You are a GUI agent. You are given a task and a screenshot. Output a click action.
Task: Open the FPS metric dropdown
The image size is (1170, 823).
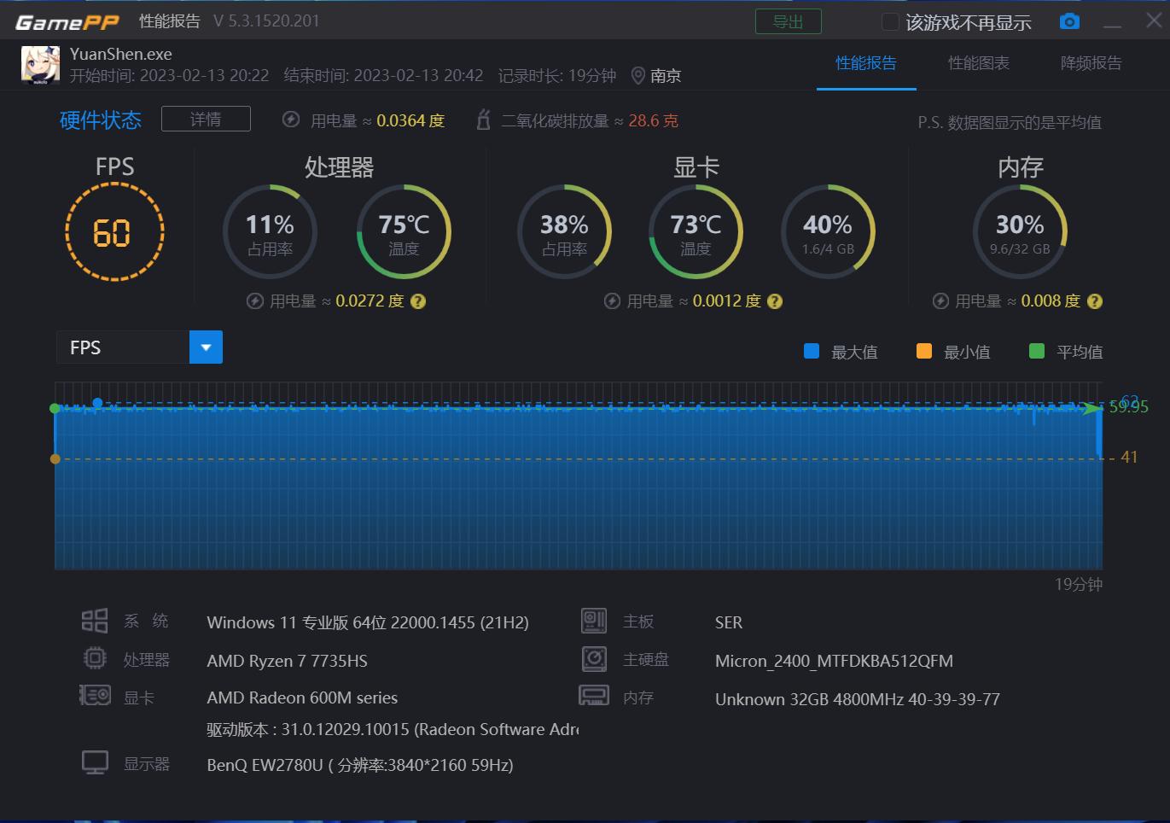coord(205,347)
